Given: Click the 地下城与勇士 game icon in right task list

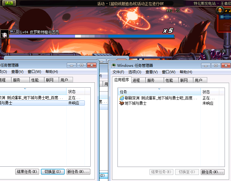Looking at the screenshot, I should [122, 103].
